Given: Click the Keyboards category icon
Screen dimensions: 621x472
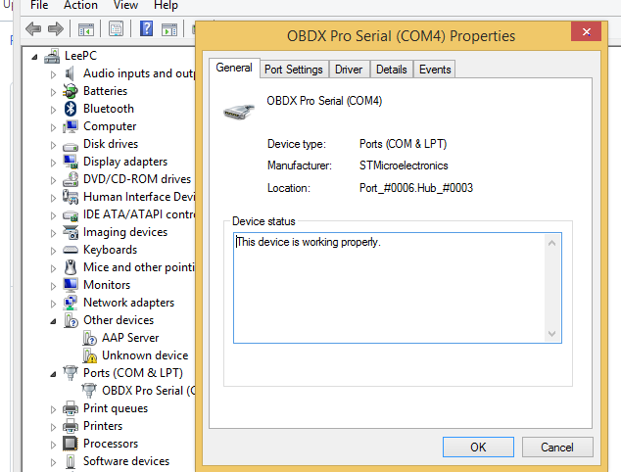Looking at the screenshot, I should pyautogui.click(x=71, y=250).
